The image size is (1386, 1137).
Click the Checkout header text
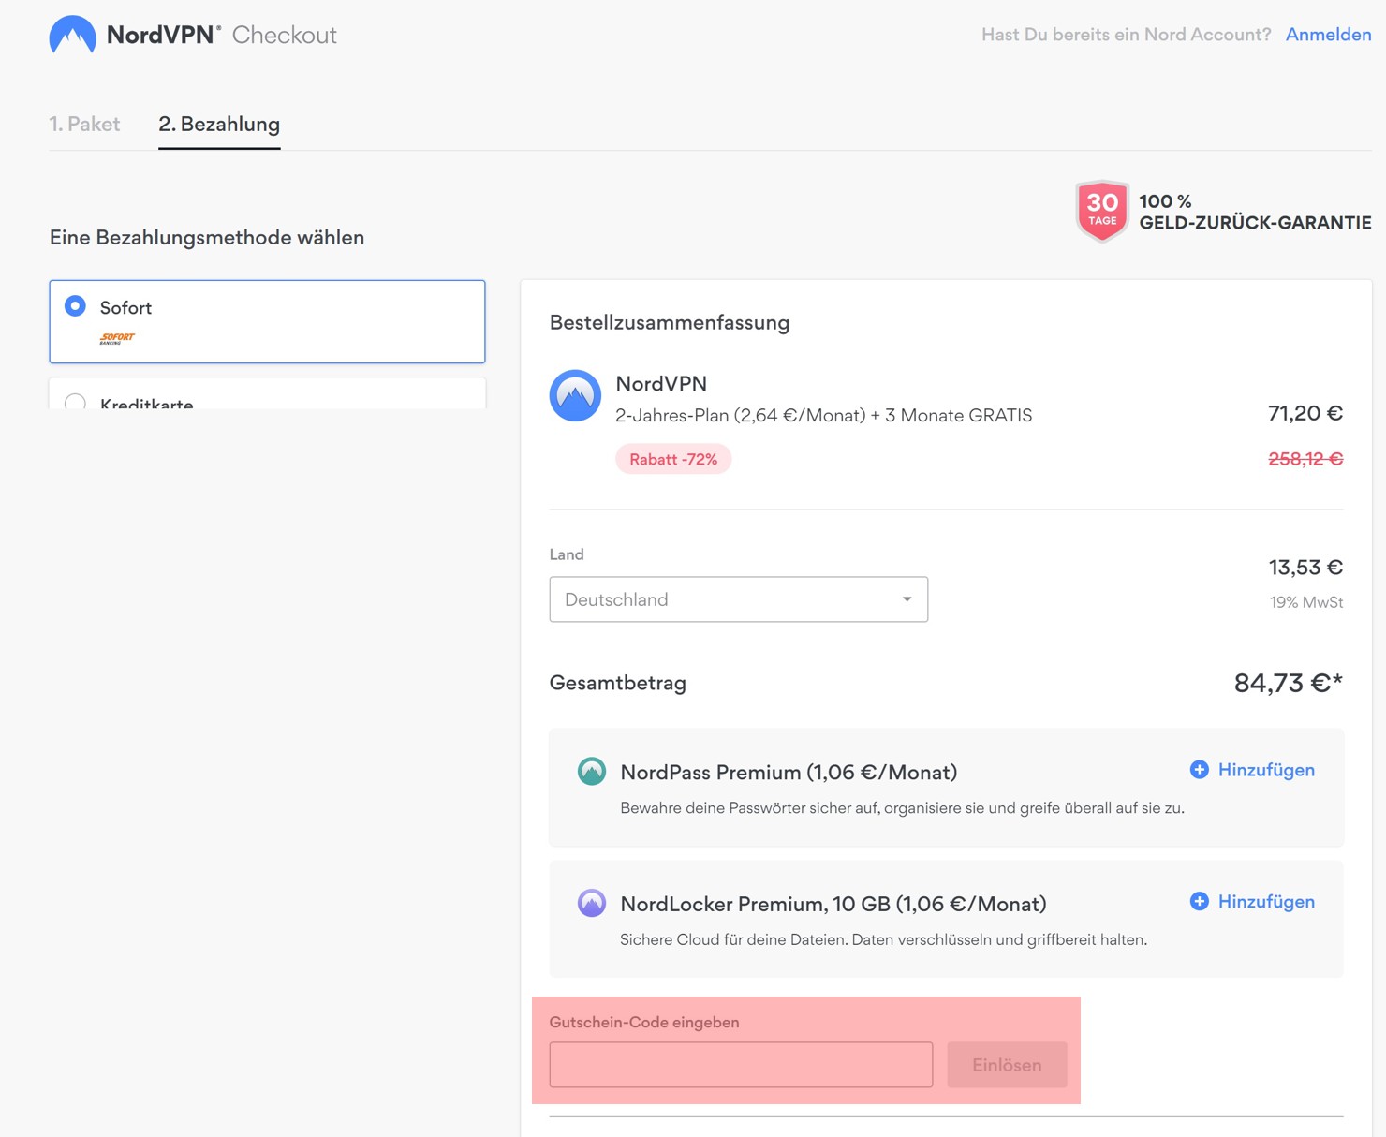tap(284, 35)
